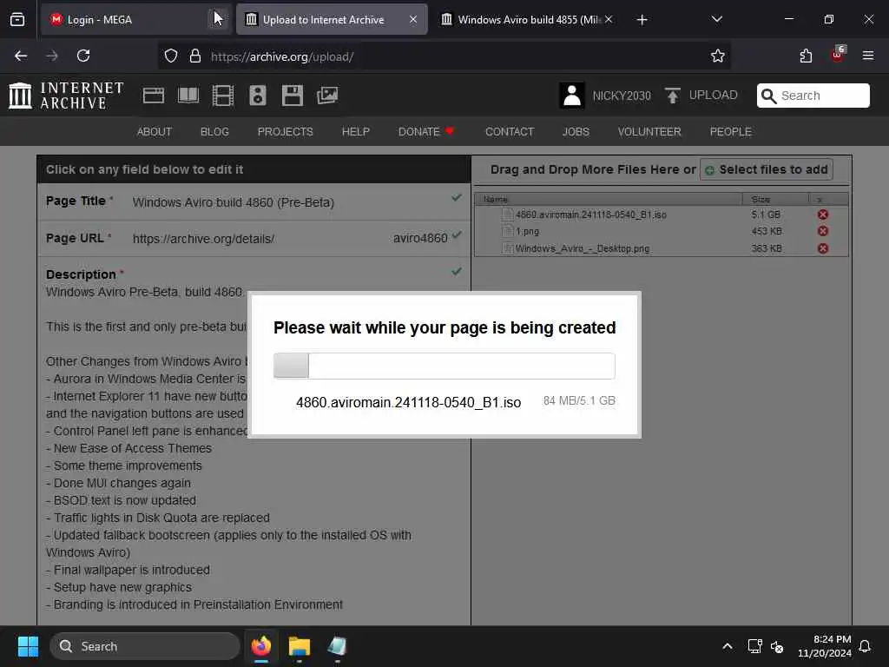Click the upload arrow icon
The width and height of the screenshot is (889, 667).
[x=673, y=96]
